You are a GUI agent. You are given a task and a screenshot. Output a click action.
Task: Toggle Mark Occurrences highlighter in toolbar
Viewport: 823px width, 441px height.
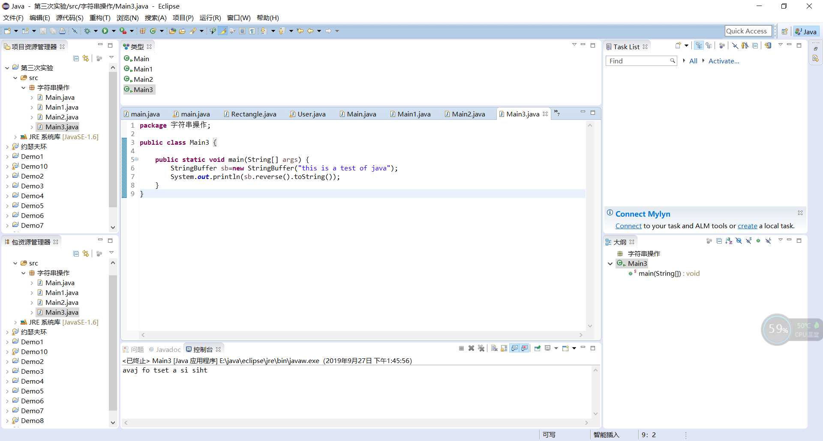pos(223,31)
